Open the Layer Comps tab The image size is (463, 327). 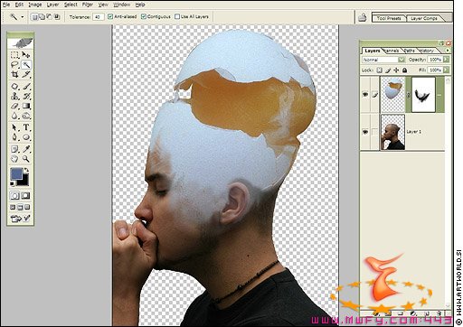pos(424,18)
